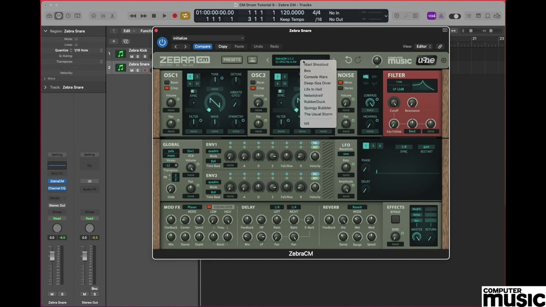Open the ZebraCM PRESETS button

pyautogui.click(x=232, y=60)
